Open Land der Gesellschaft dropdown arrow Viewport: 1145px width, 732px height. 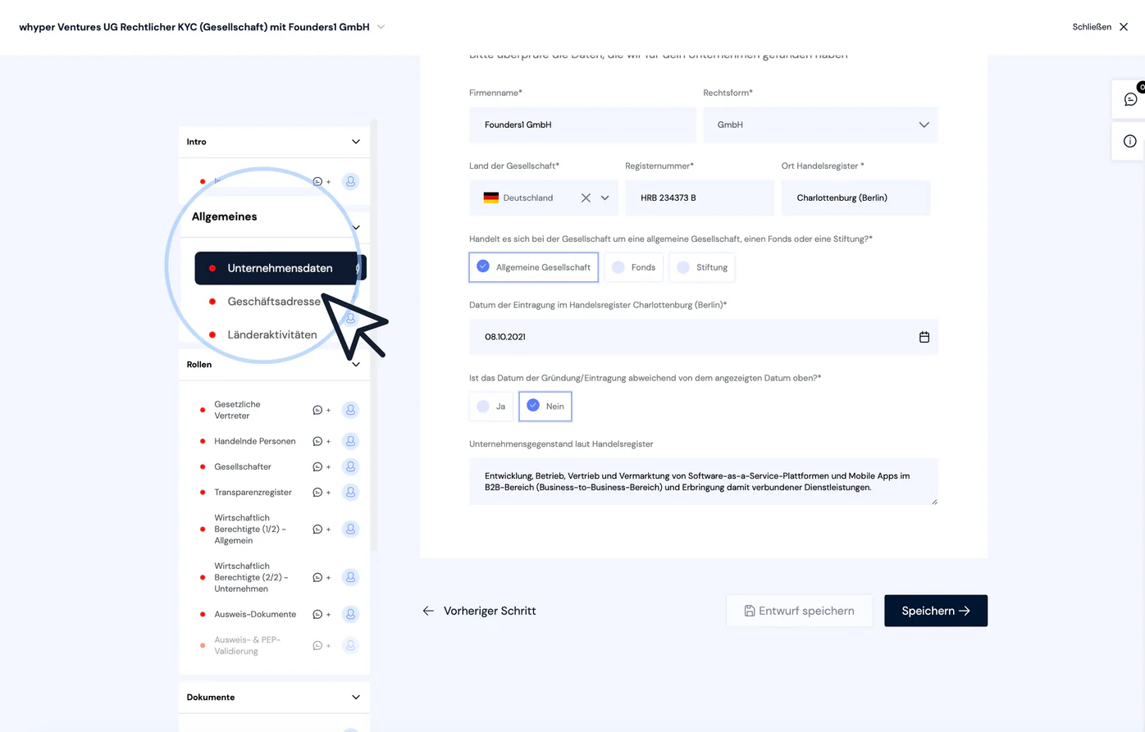coord(605,198)
